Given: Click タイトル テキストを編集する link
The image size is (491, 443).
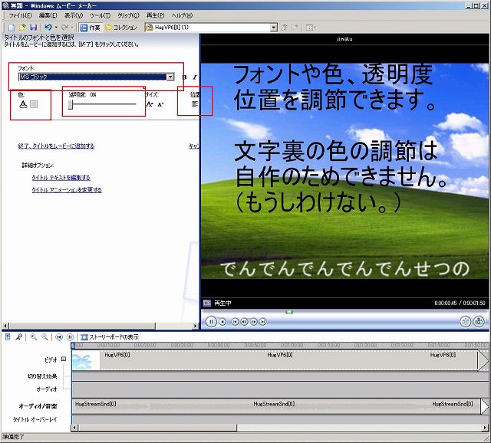Looking at the screenshot, I should click(x=61, y=178).
